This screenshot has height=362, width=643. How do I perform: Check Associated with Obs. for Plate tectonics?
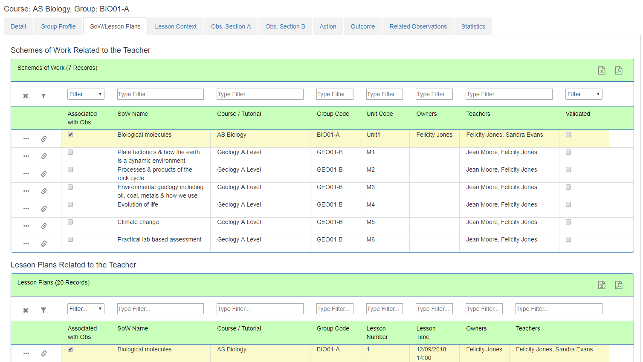(70, 152)
